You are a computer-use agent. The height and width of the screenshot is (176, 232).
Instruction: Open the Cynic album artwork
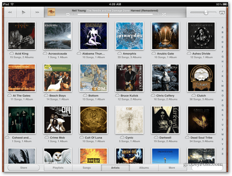[x=129, y=120]
